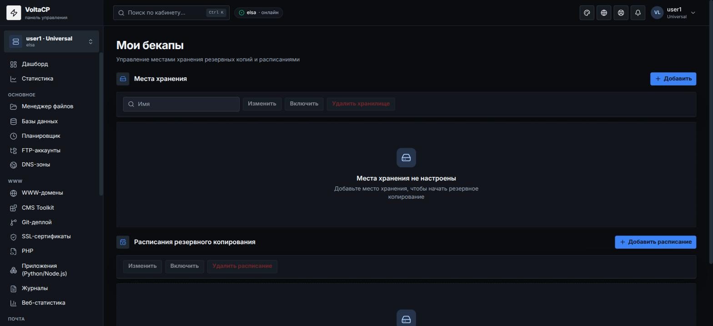The height and width of the screenshot is (326, 713).
Task: Open the elsa online server status pill
Action: tap(259, 13)
